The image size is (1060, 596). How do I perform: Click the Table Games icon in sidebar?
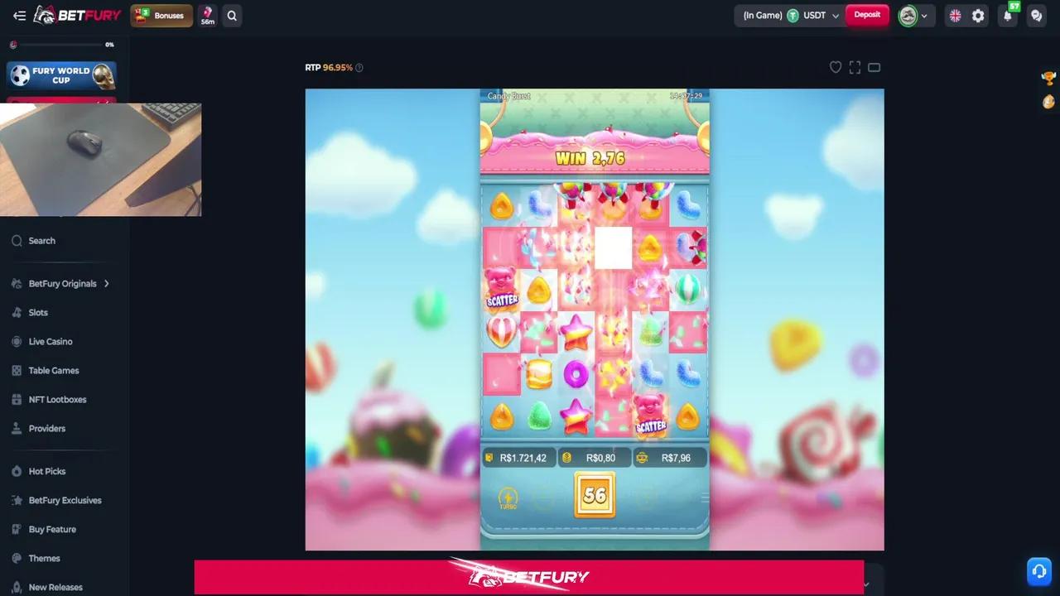(17, 371)
